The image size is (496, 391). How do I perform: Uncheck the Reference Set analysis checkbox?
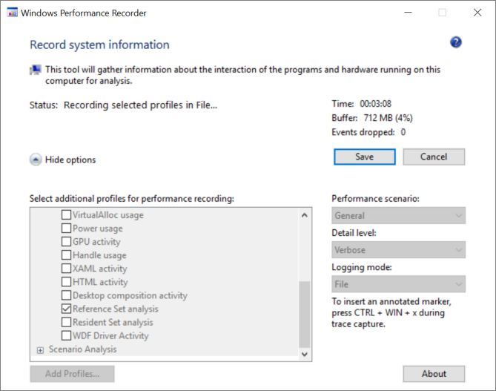click(x=66, y=309)
